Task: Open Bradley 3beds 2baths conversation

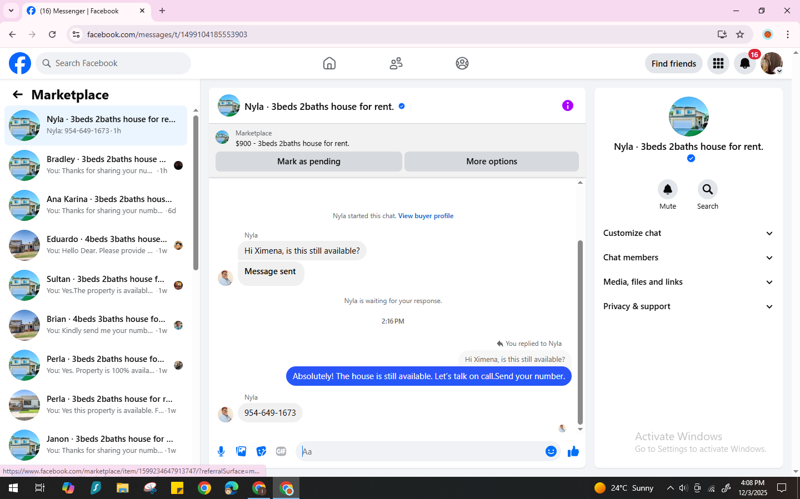Action: click(96, 165)
